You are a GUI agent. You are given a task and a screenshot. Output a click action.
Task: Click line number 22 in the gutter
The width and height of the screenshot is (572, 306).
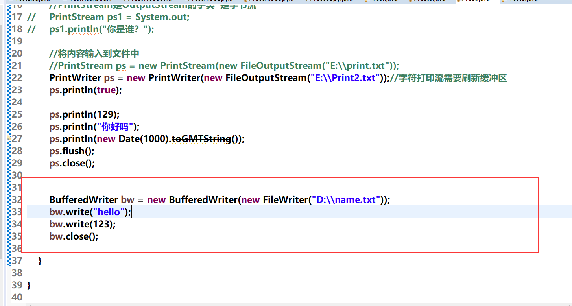point(17,78)
